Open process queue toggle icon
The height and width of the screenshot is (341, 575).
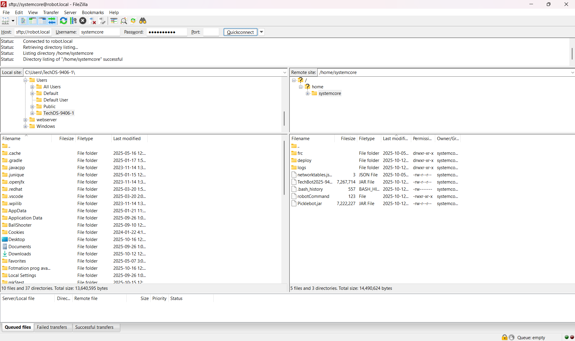(73, 21)
